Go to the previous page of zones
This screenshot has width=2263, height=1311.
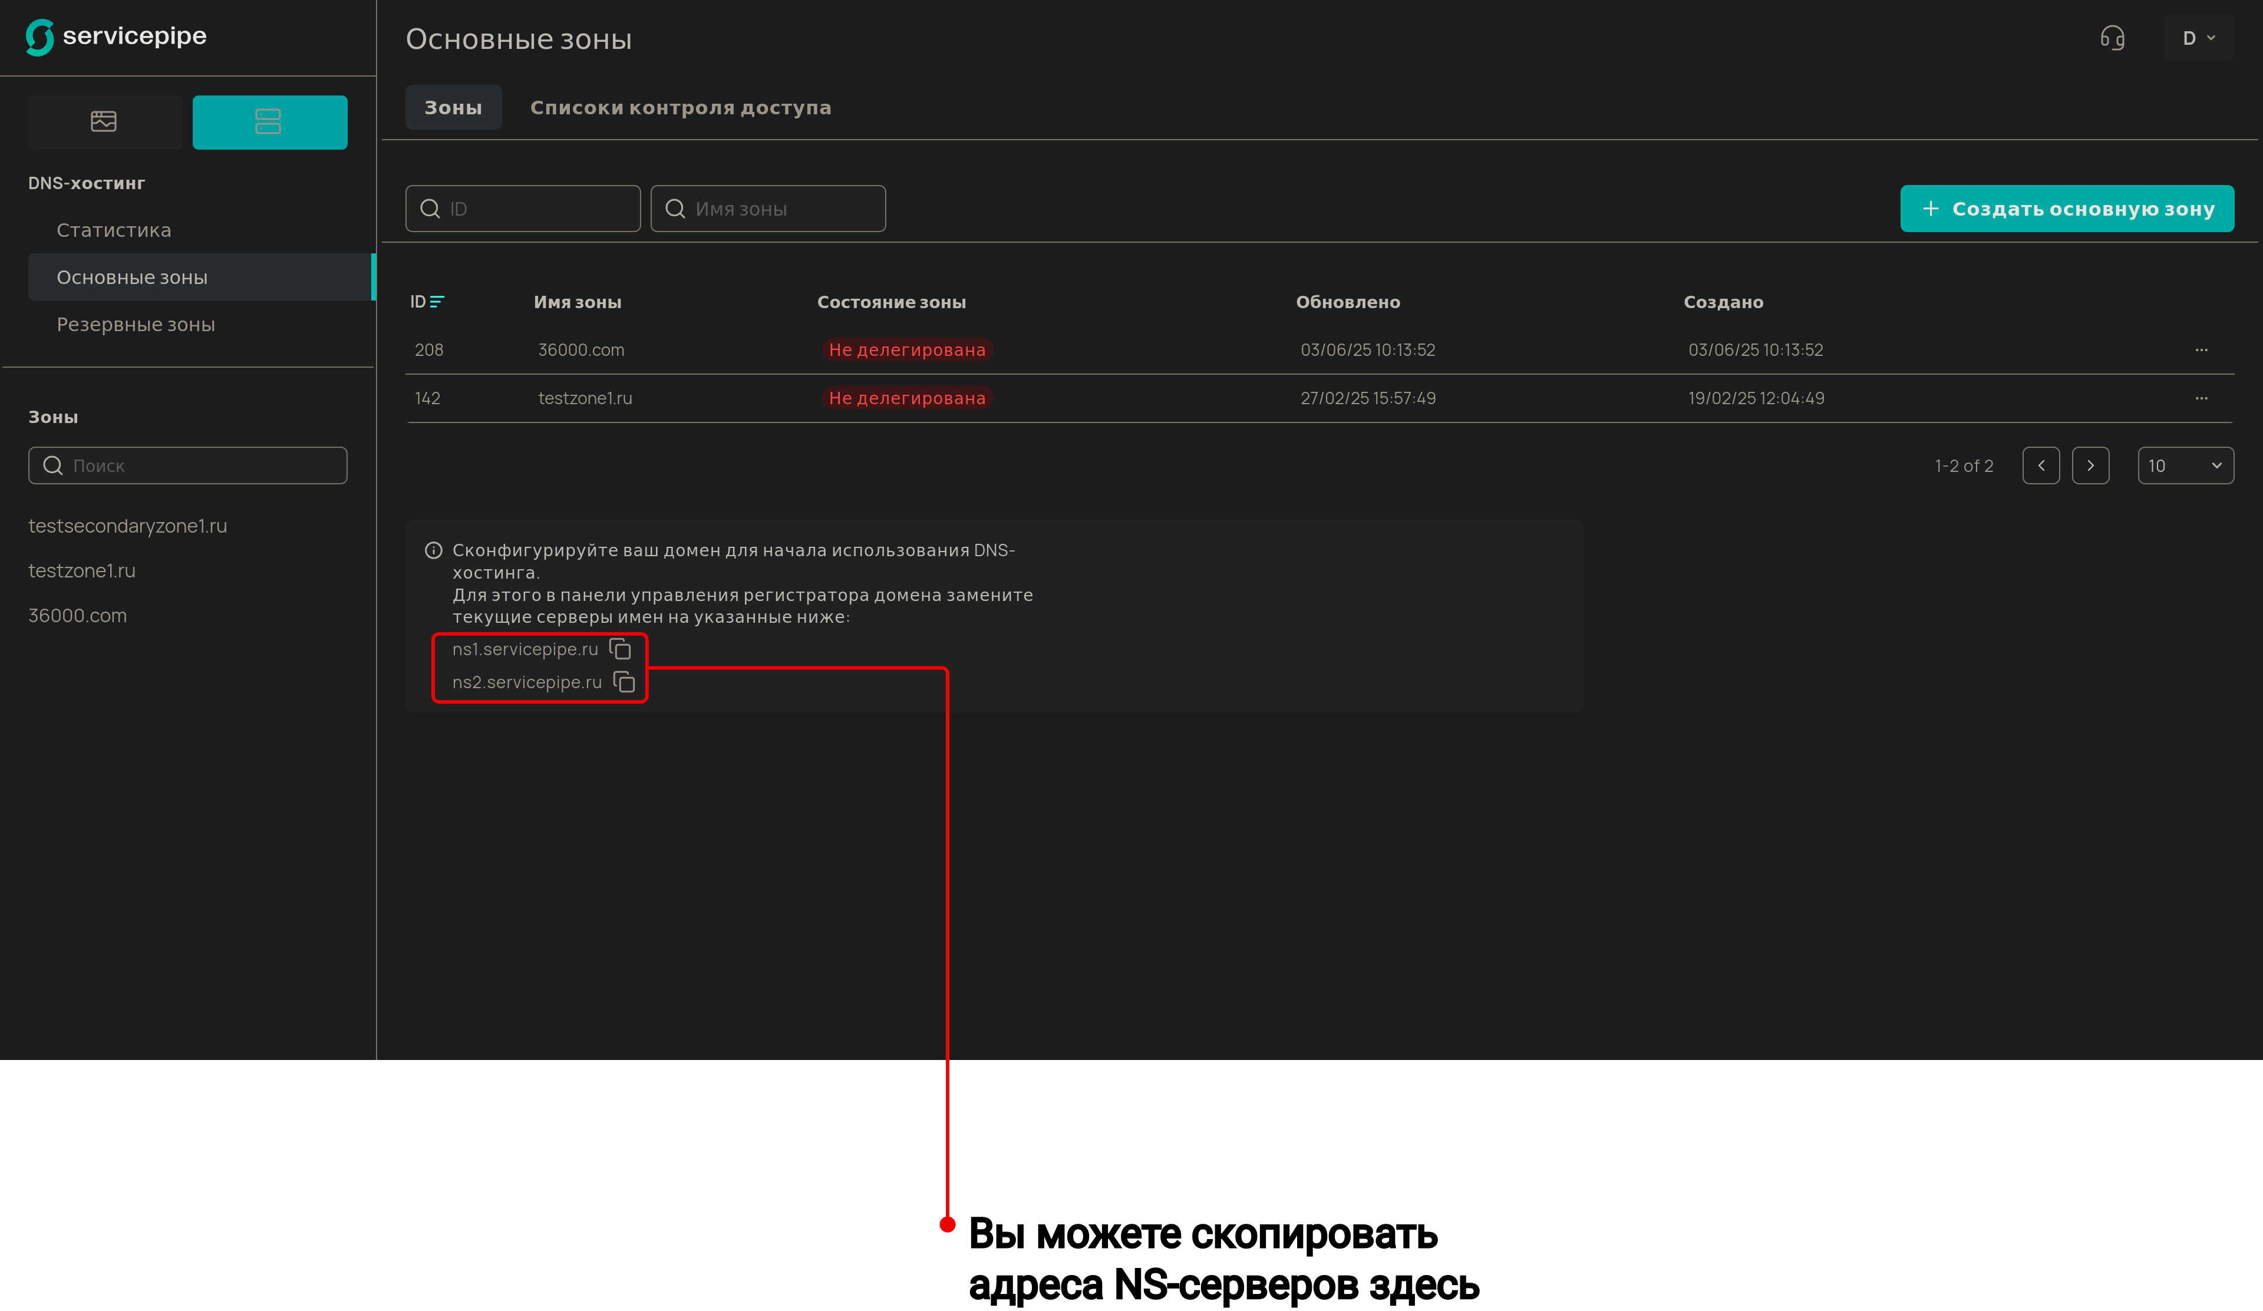click(x=2041, y=465)
